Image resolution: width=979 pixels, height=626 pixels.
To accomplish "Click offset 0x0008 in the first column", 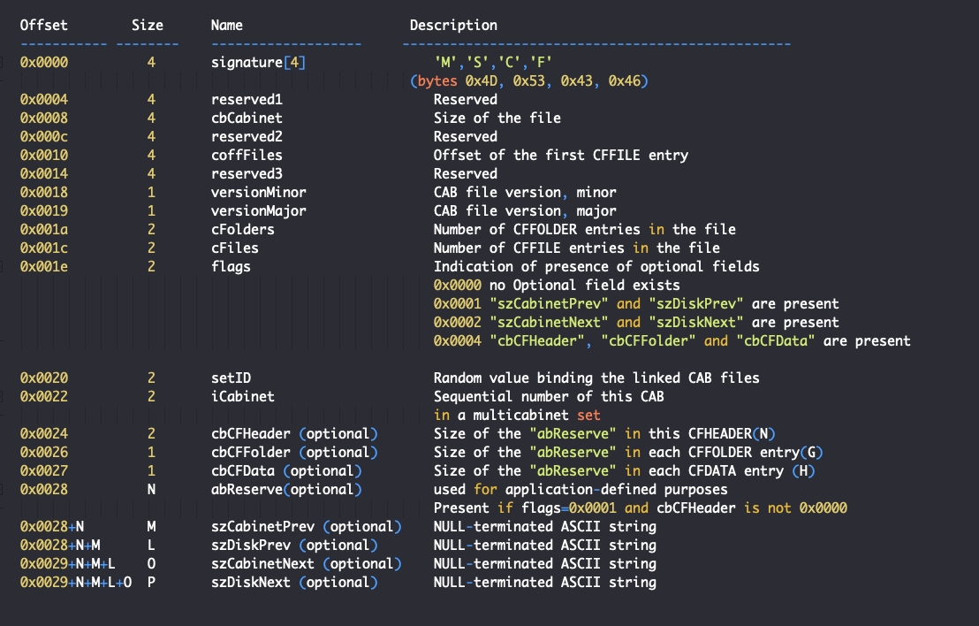I will [43, 118].
